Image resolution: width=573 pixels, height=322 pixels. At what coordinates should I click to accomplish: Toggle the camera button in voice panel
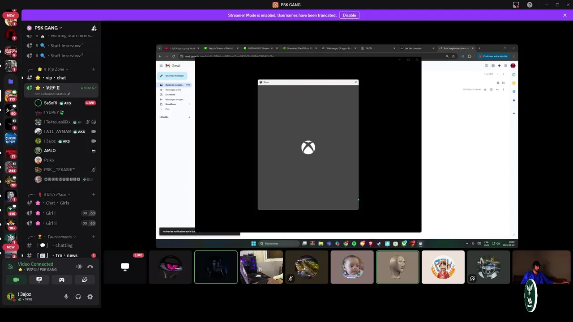tap(16, 280)
